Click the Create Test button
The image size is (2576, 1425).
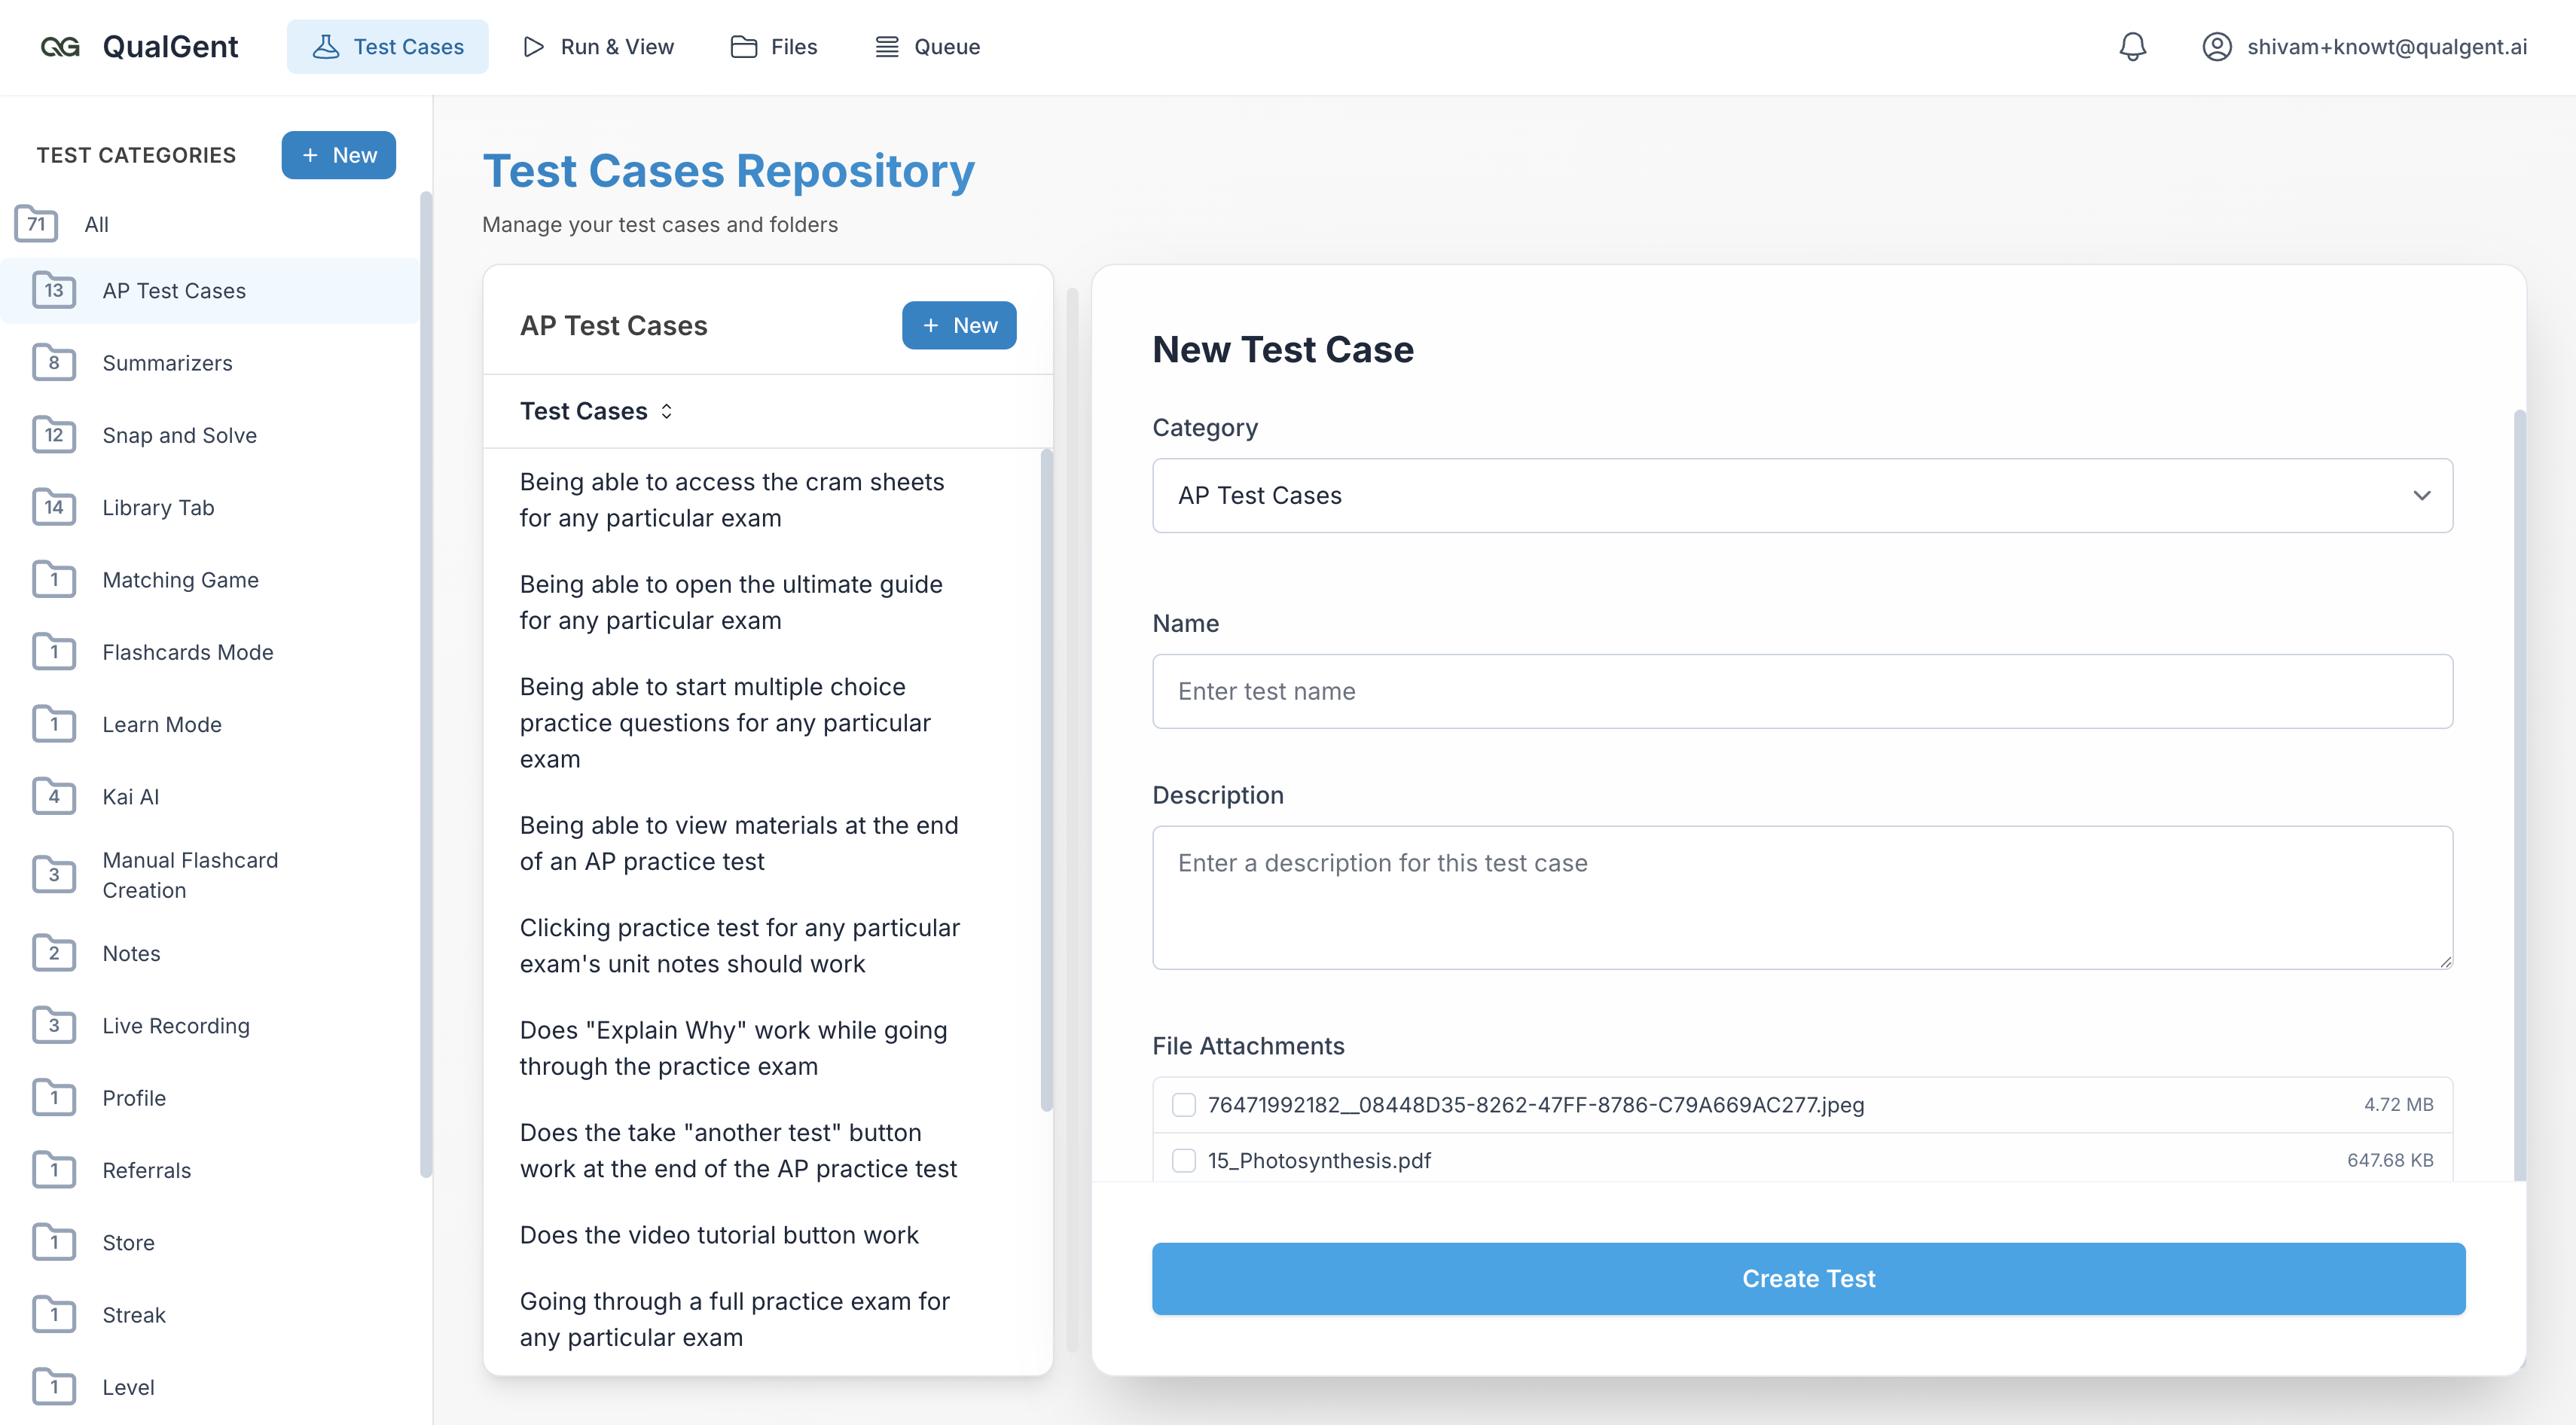(x=1808, y=1278)
